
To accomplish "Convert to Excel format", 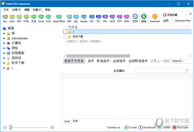I will click(x=41, y=18).
